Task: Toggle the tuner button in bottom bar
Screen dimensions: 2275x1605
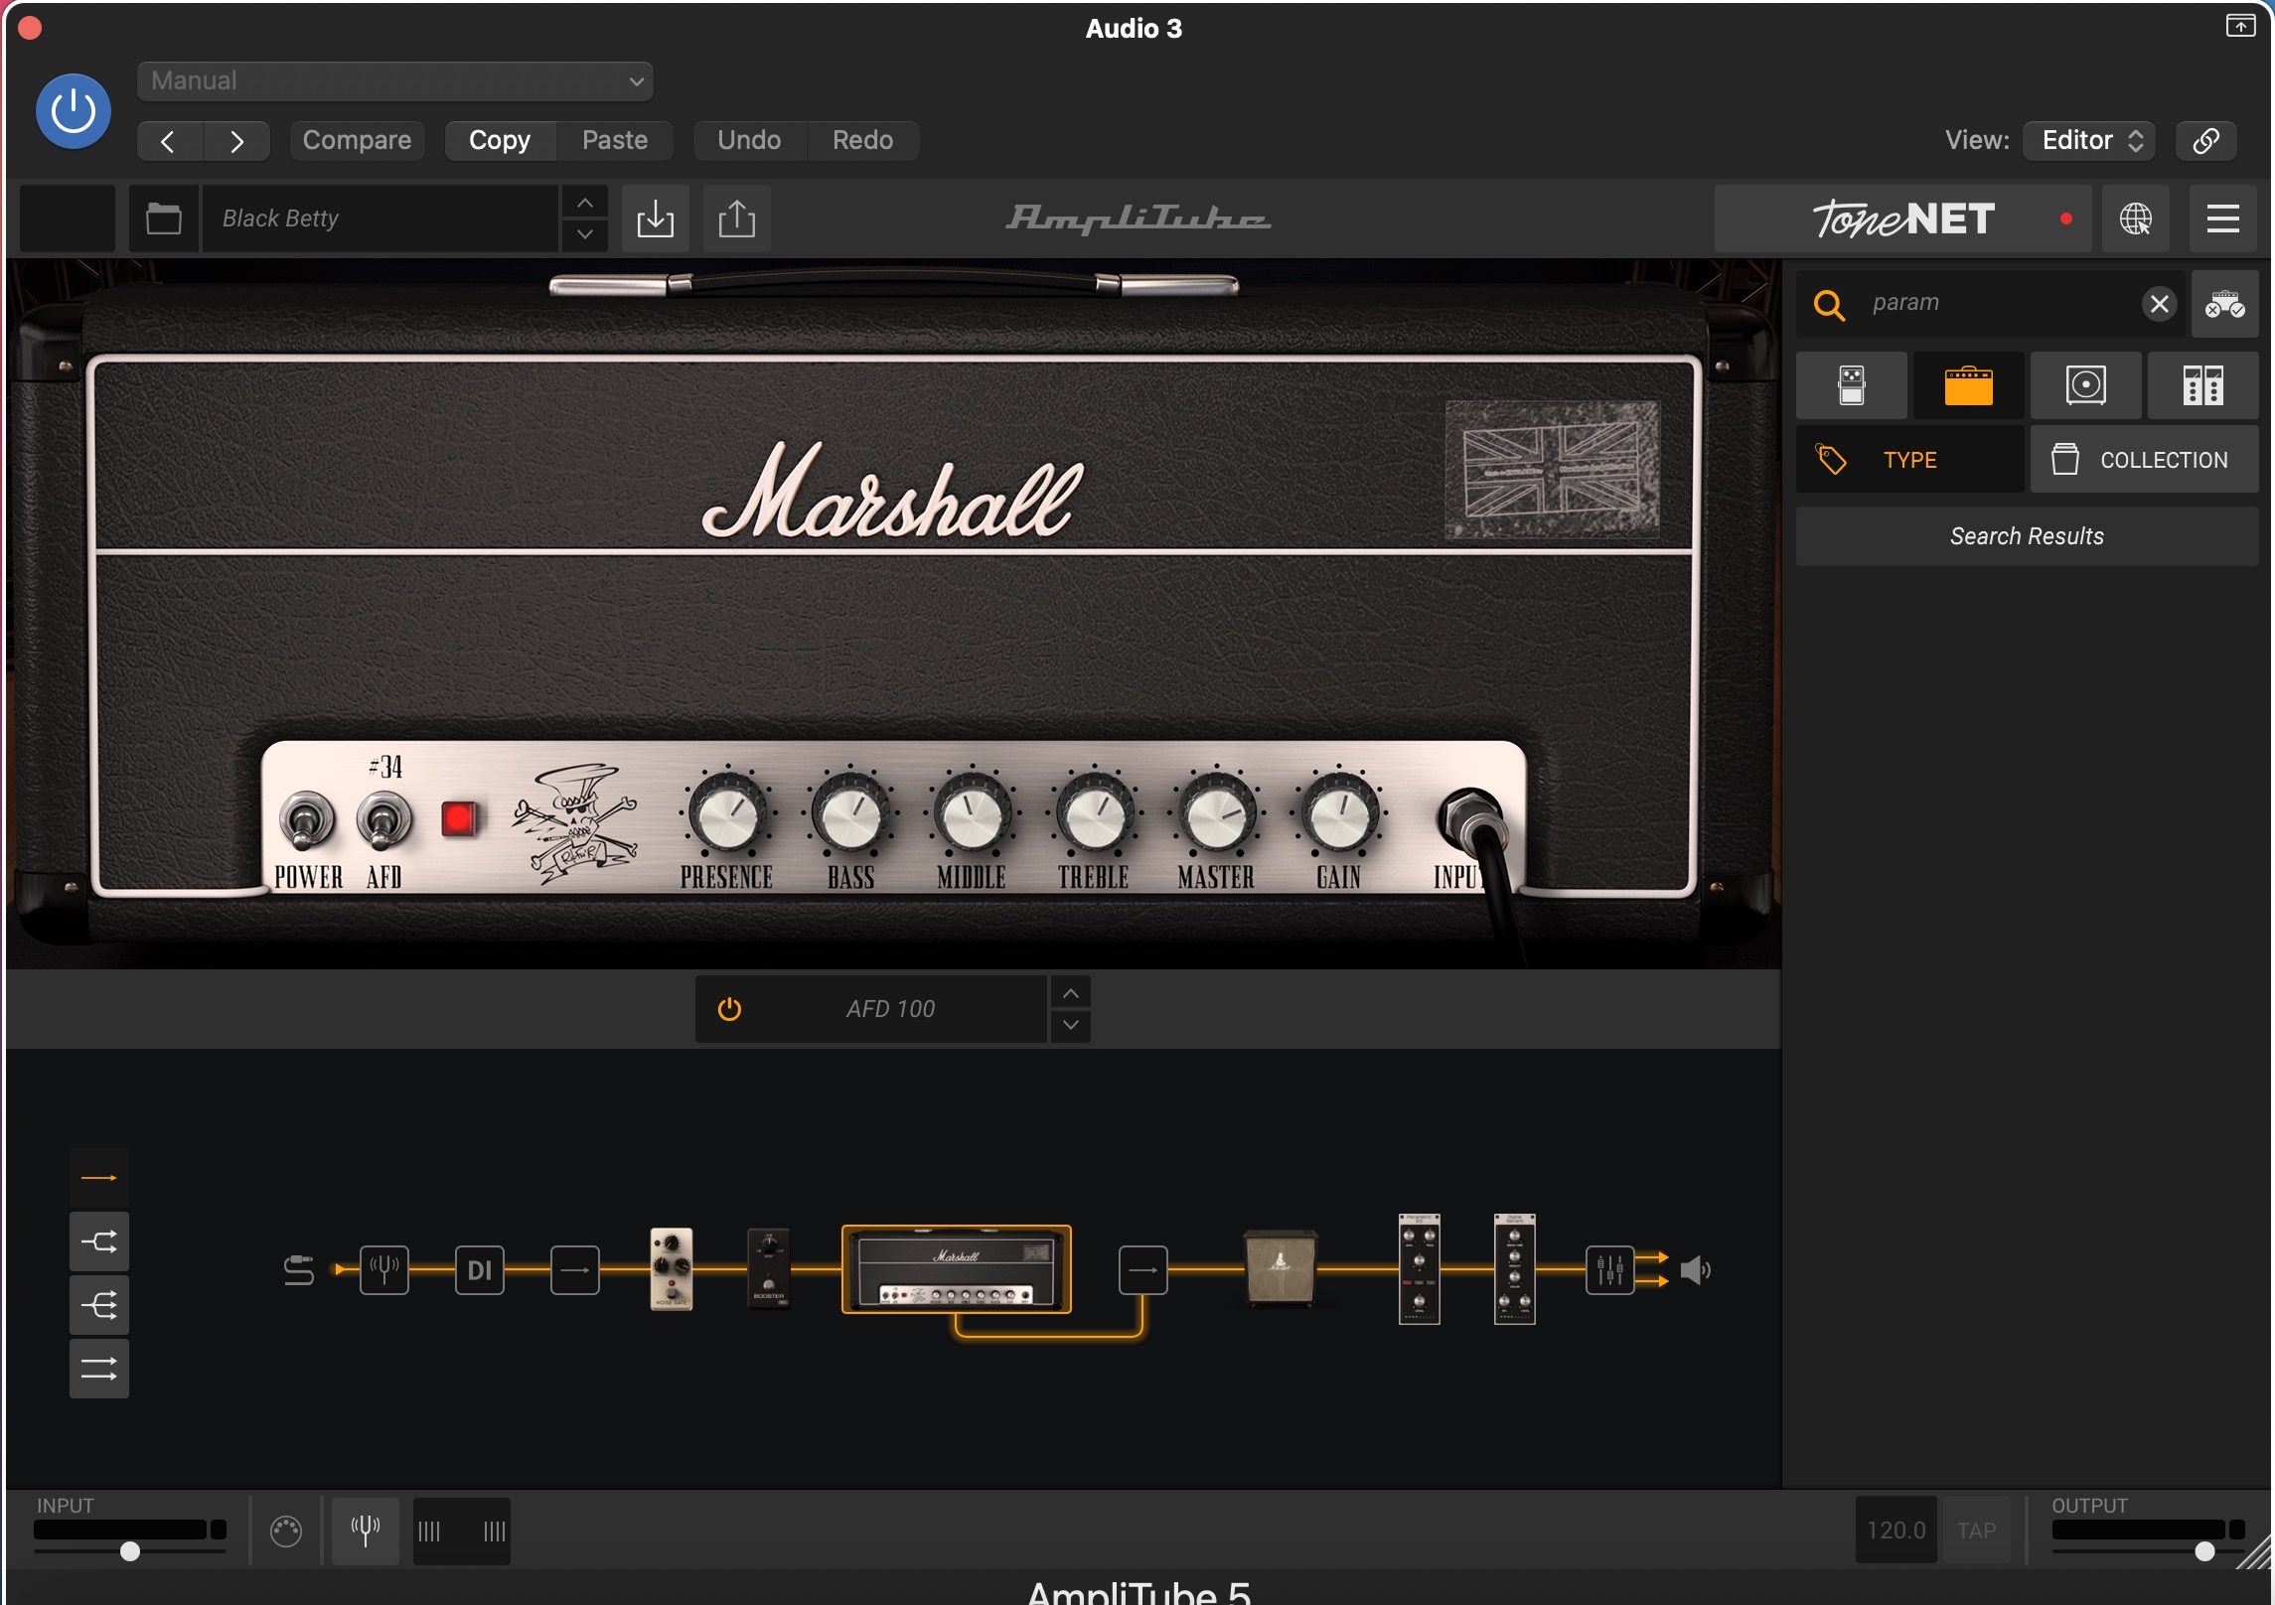Action: click(x=366, y=1532)
